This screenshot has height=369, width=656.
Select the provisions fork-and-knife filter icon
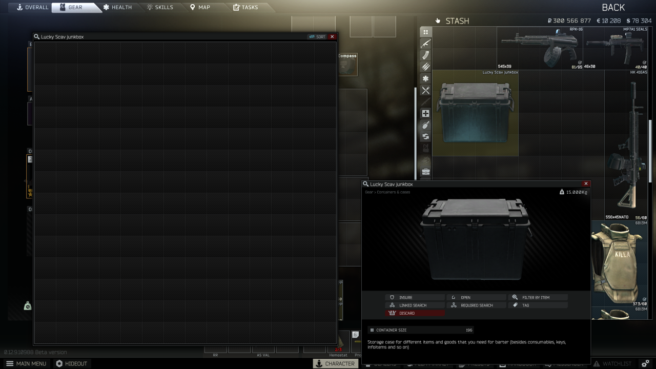pos(425,90)
